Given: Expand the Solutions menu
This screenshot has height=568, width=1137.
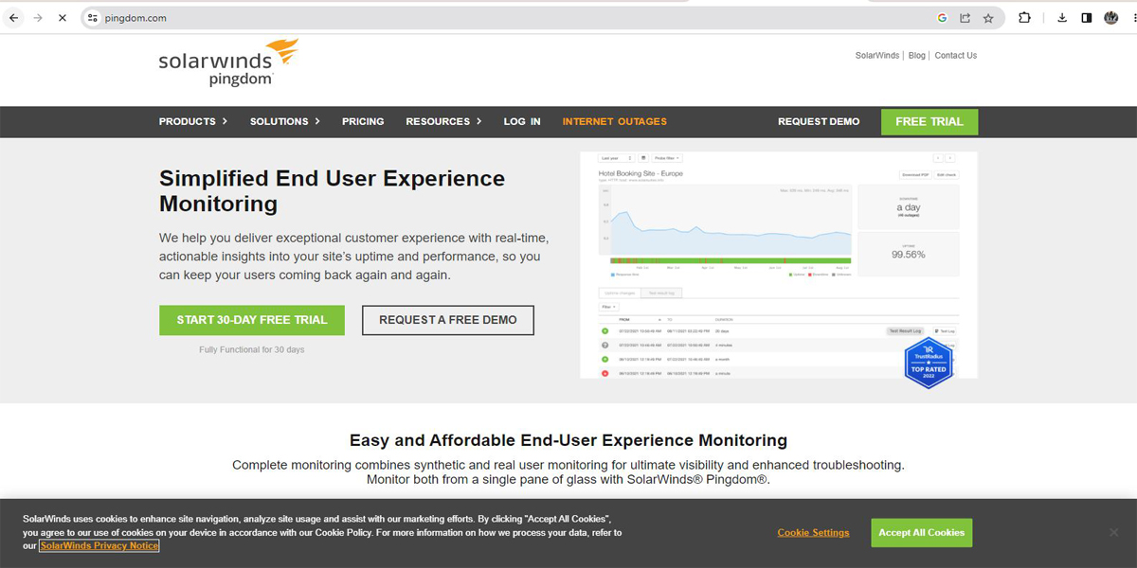Looking at the screenshot, I should coord(285,121).
